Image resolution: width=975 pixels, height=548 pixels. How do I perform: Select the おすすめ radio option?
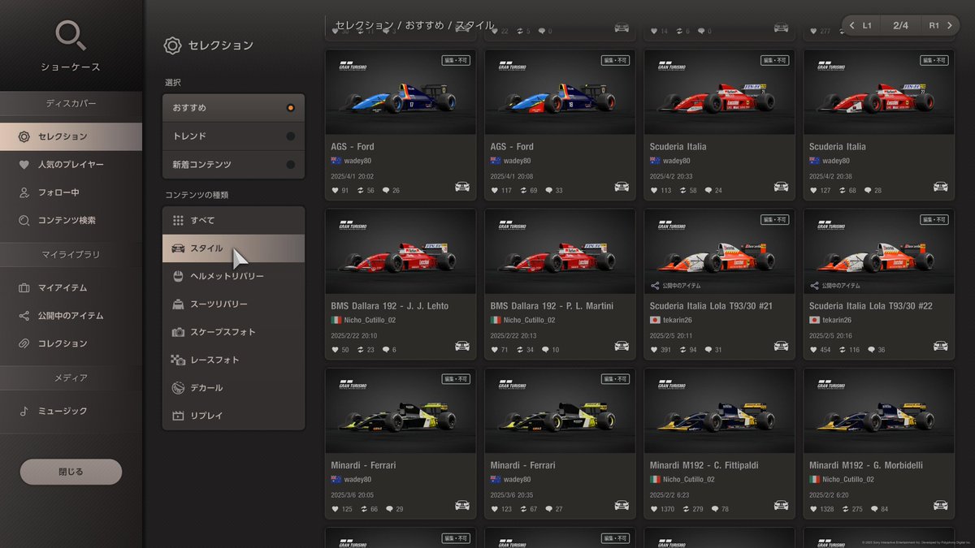pyautogui.click(x=233, y=108)
